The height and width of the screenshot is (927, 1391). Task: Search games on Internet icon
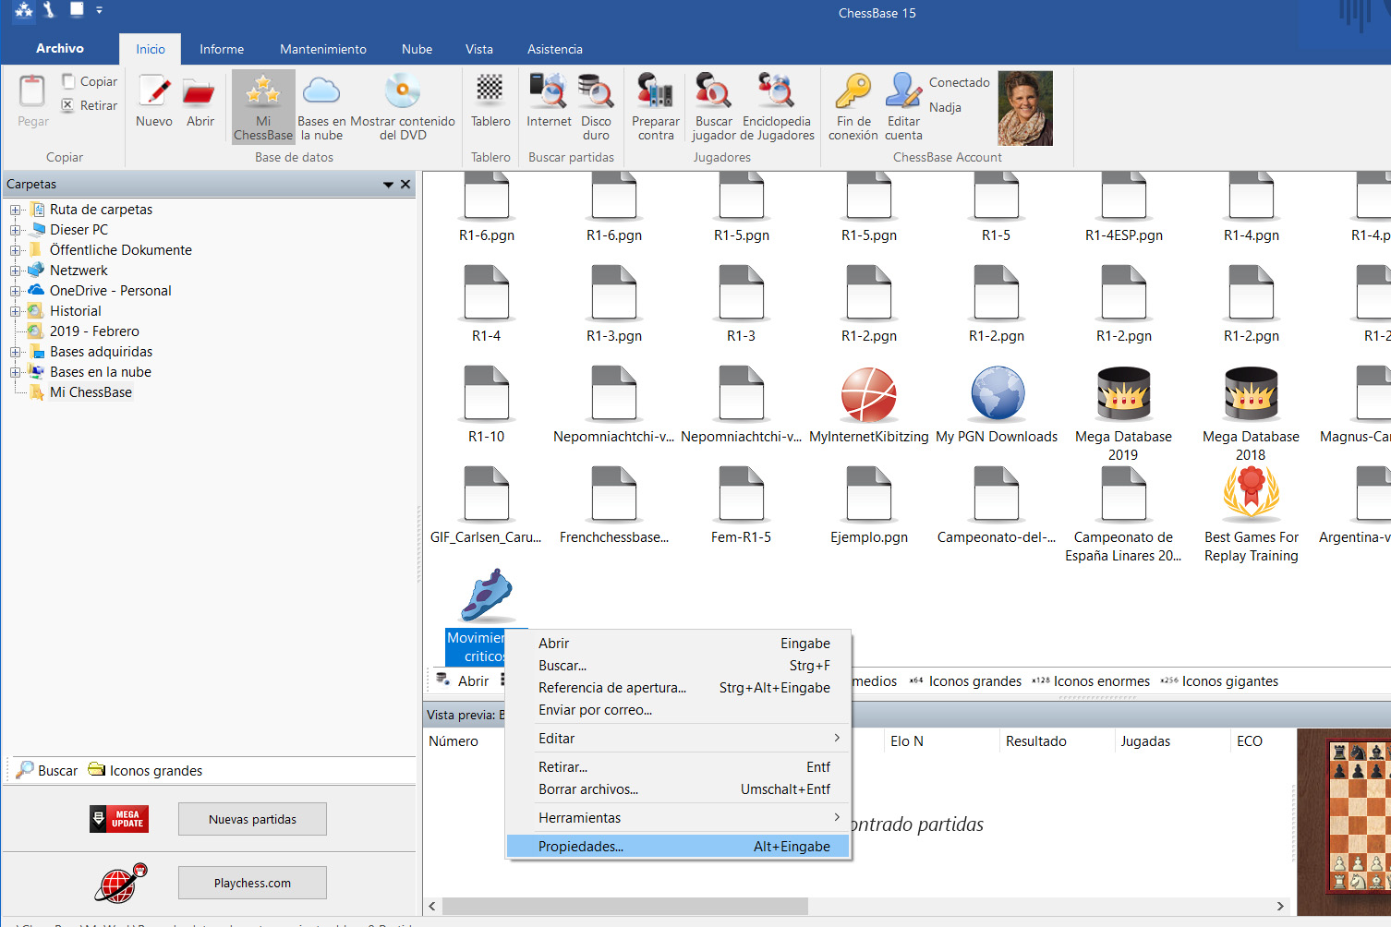click(549, 90)
